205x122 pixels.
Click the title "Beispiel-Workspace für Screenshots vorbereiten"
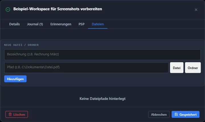pos(58,9)
